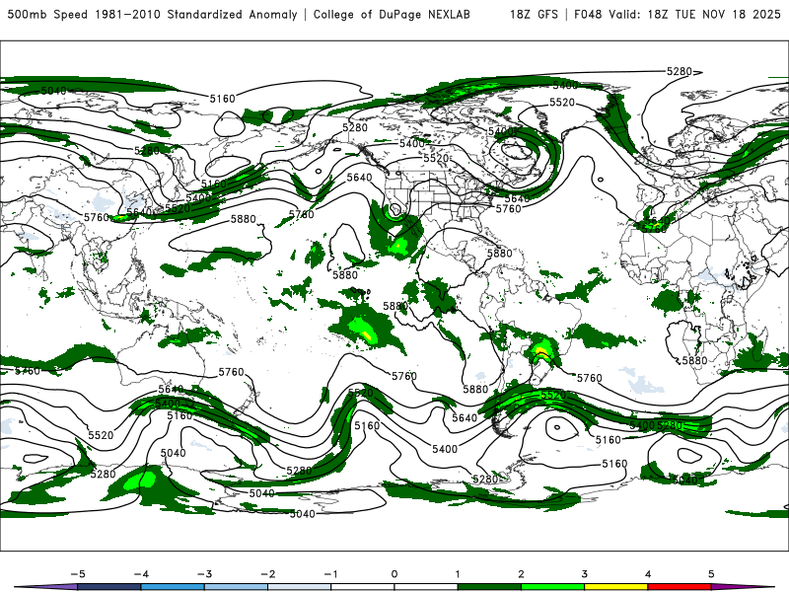
Task: Click the bright green 2 to 3 legend segment
Action: click(553, 587)
